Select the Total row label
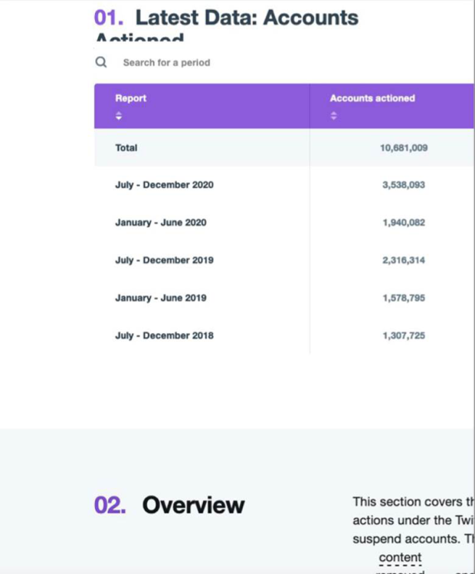The image size is (475, 574). 126,148
